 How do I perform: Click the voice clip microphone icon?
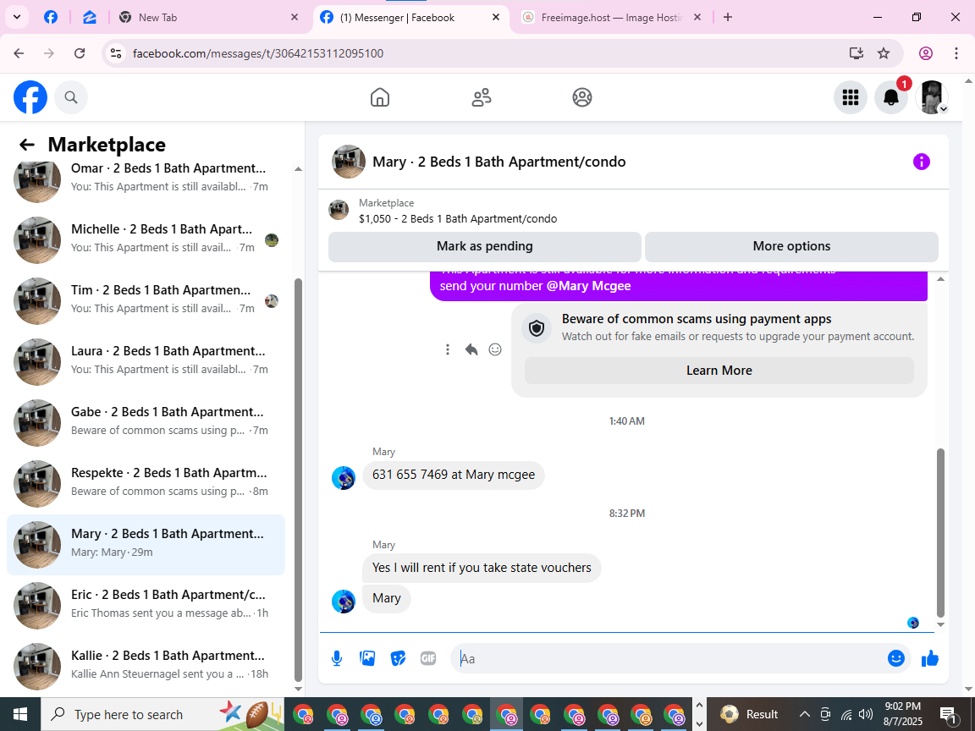[x=336, y=658]
